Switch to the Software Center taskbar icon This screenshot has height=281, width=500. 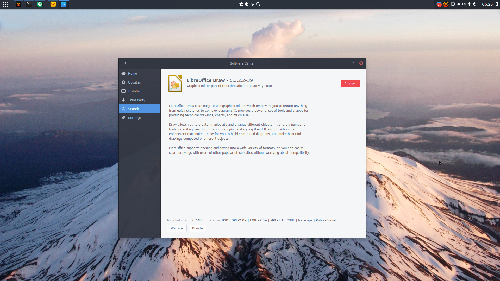point(64,4)
